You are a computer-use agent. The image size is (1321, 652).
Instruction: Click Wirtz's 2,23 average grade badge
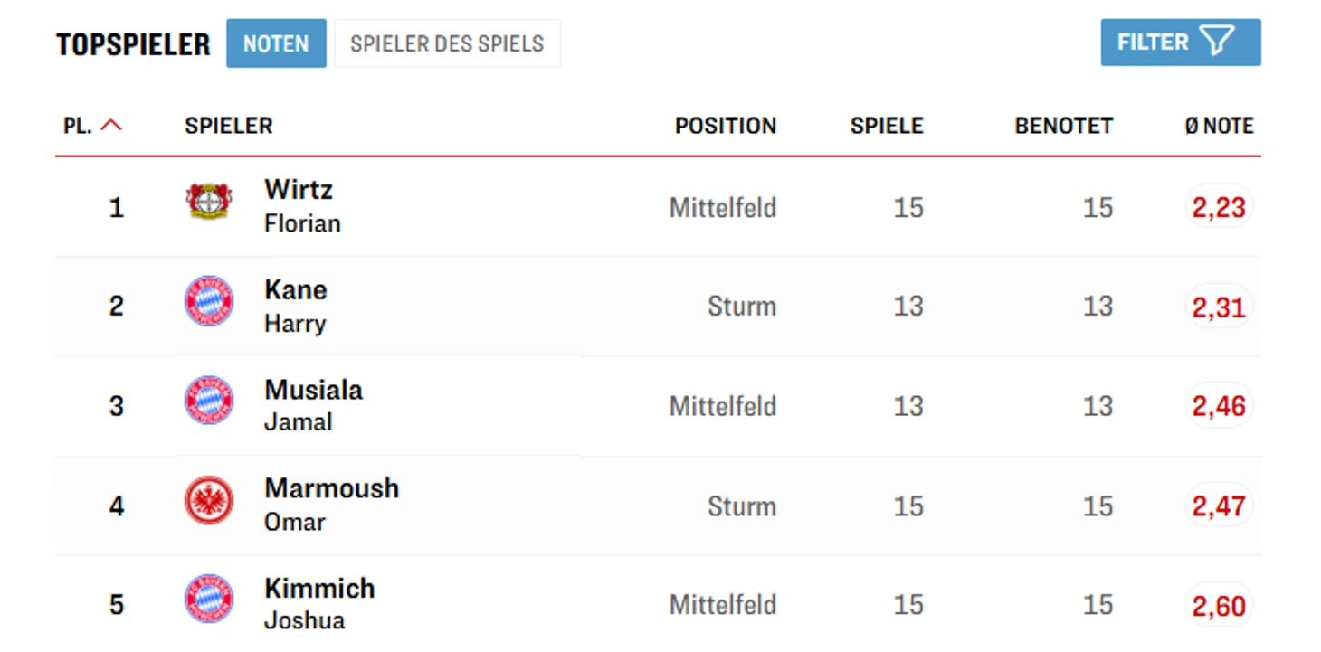tap(1219, 207)
